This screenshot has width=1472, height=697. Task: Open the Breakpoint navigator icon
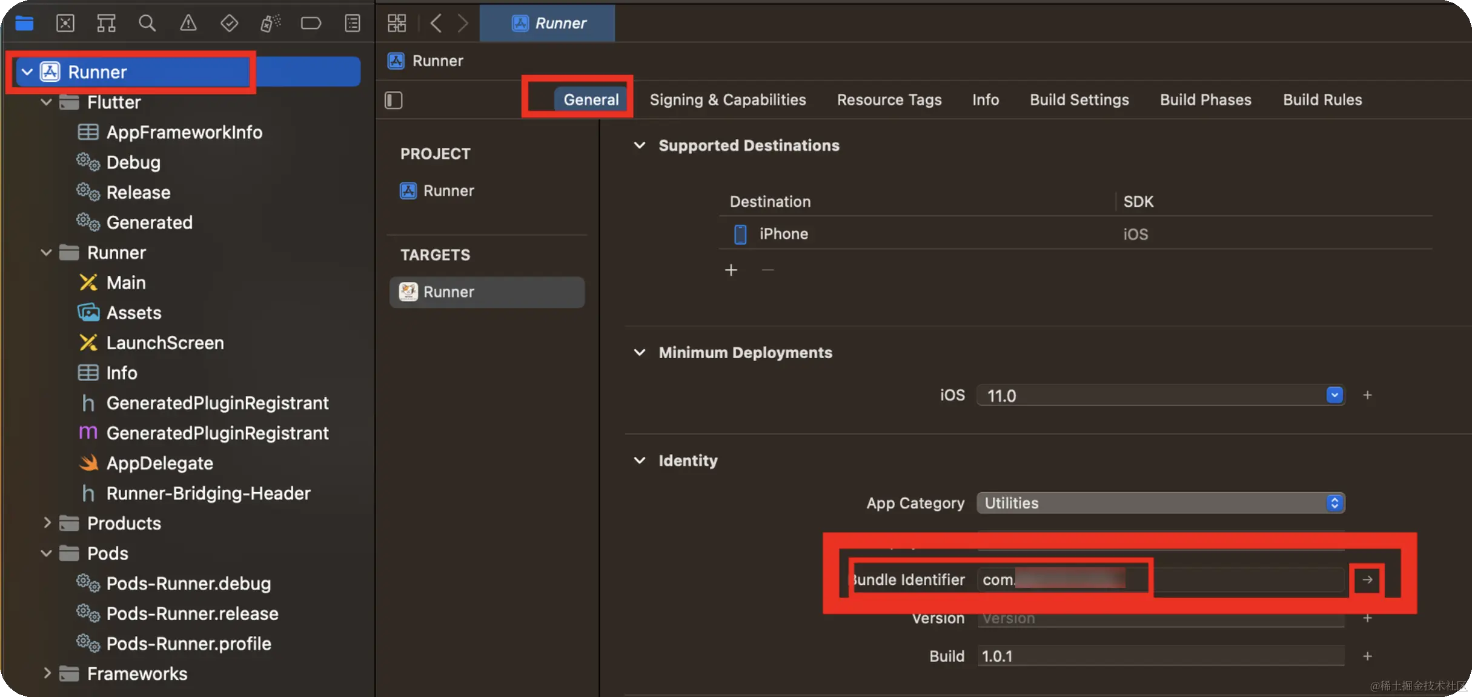311,23
